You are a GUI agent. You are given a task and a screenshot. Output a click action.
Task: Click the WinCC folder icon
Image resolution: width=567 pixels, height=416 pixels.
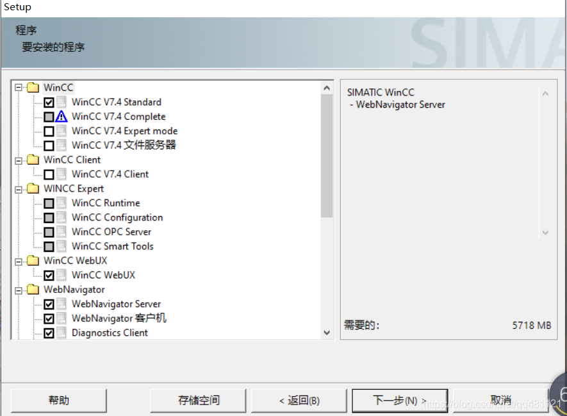click(x=32, y=87)
